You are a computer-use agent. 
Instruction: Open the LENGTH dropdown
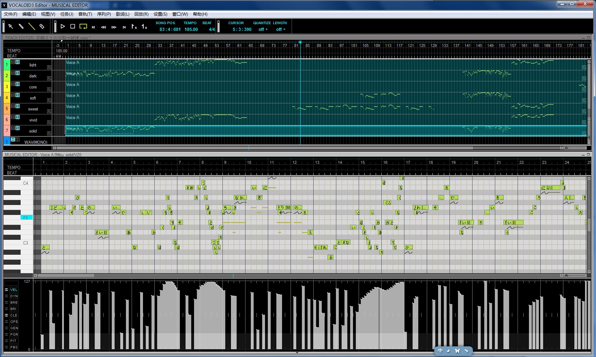pos(281,29)
